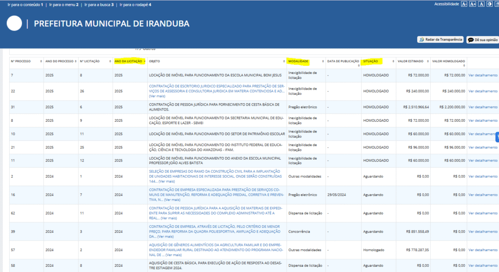
Task: Click the Libras sign language accessibility icon
Action: point(496,4)
